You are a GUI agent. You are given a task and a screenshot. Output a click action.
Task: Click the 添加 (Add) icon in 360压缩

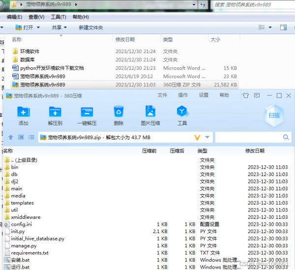point(23,115)
